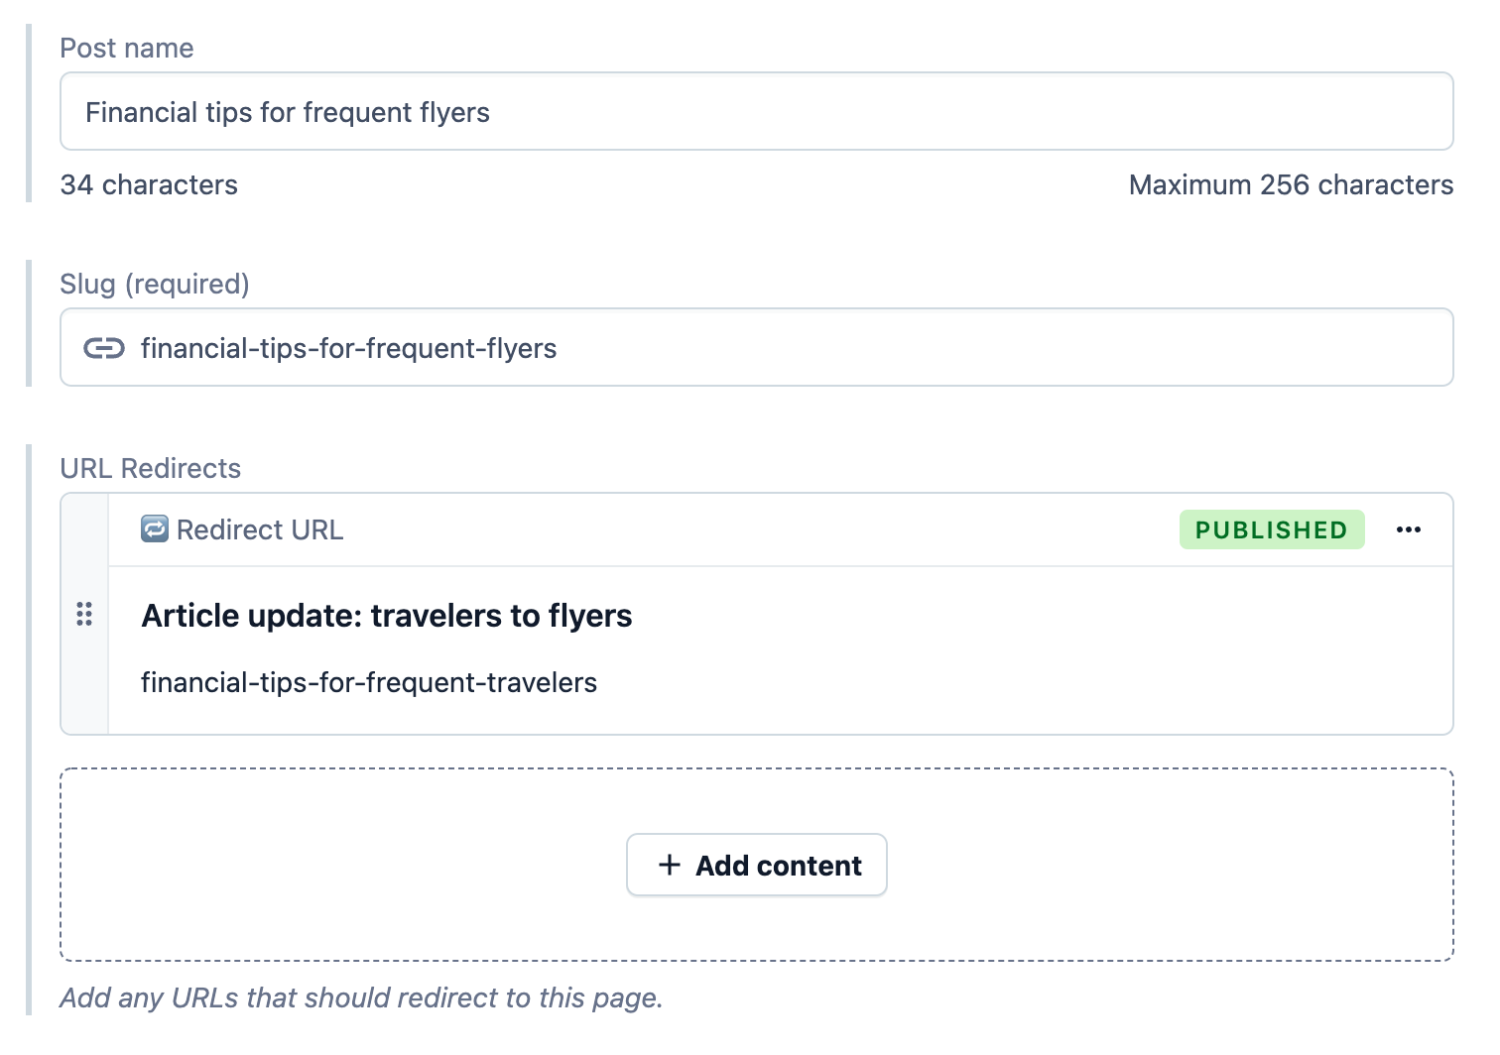This screenshot has height=1055, width=1500.
Task: Click the Redirect URL arrows icon
Action: tap(155, 529)
